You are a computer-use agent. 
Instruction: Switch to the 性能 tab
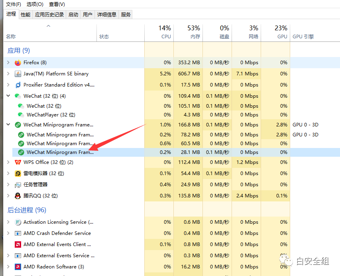(26, 14)
